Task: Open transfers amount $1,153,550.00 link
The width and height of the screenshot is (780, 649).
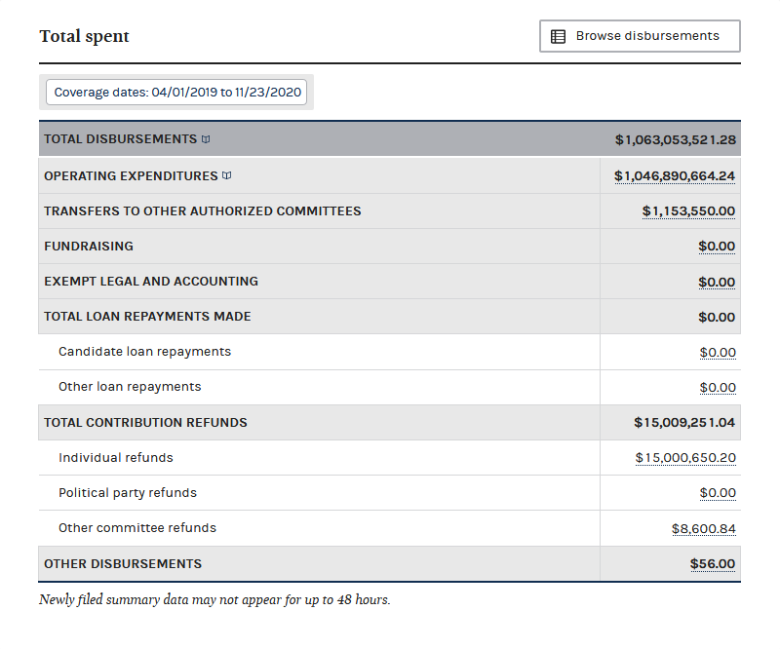Action: tap(688, 210)
